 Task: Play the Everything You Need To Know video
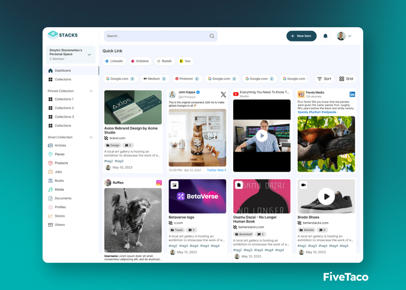tap(261, 136)
